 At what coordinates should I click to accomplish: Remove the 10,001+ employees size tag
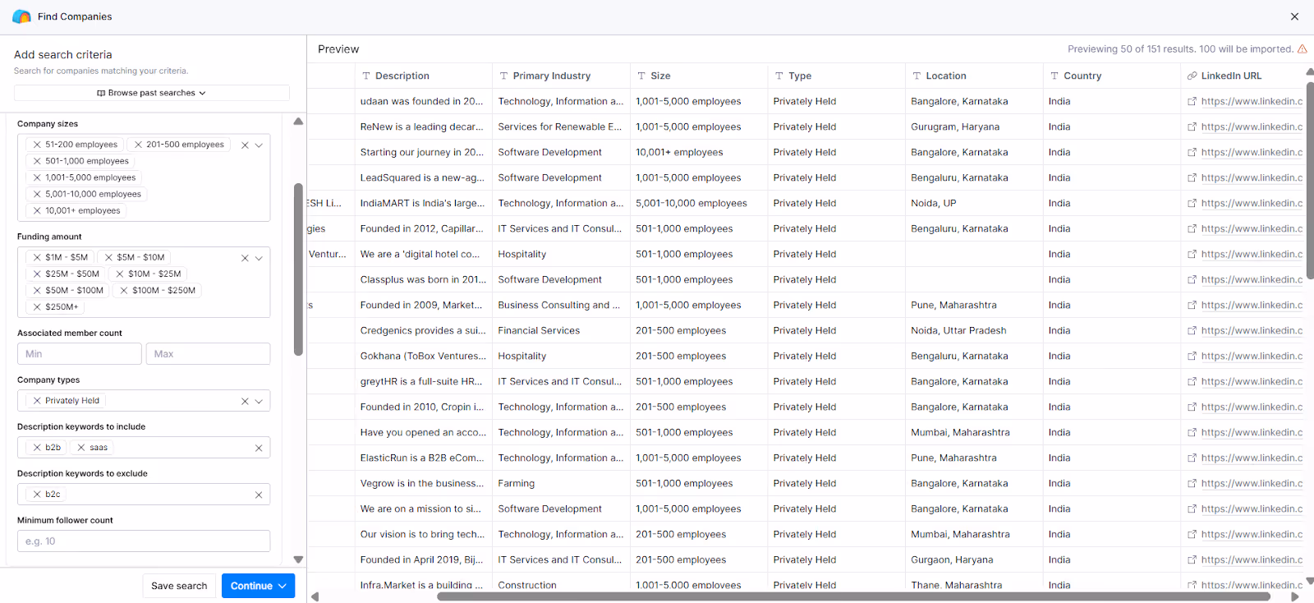point(37,210)
